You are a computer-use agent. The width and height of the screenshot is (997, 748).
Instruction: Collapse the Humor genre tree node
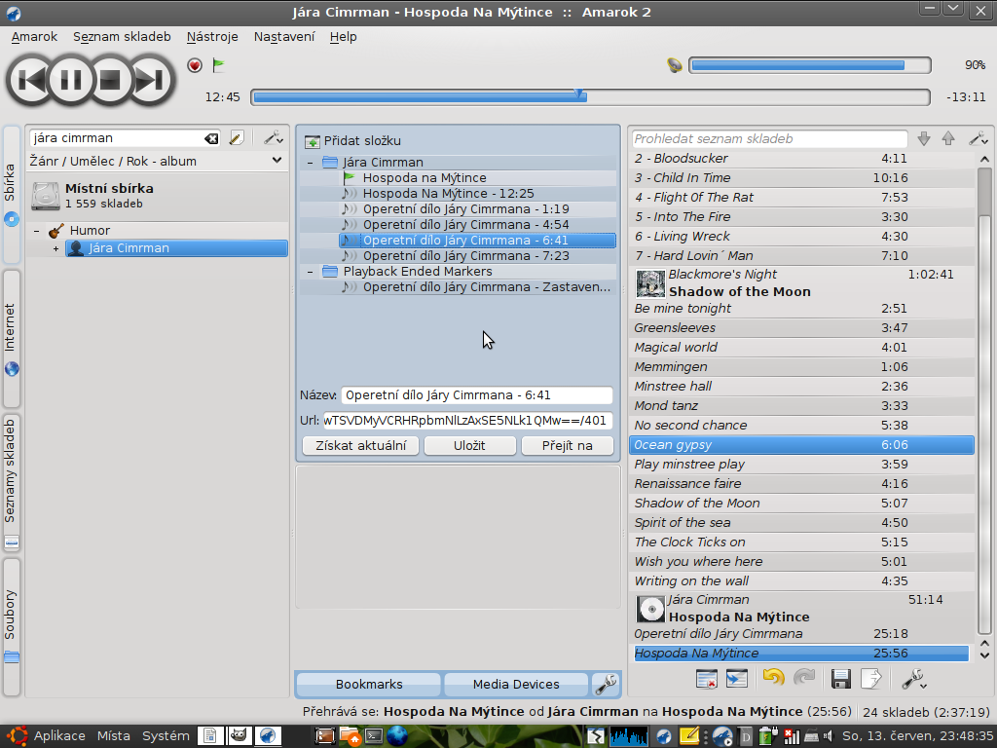point(36,231)
